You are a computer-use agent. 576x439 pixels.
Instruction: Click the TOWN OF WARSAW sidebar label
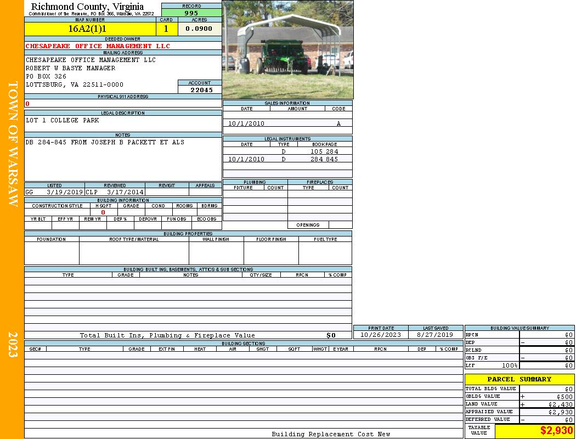tap(13, 144)
